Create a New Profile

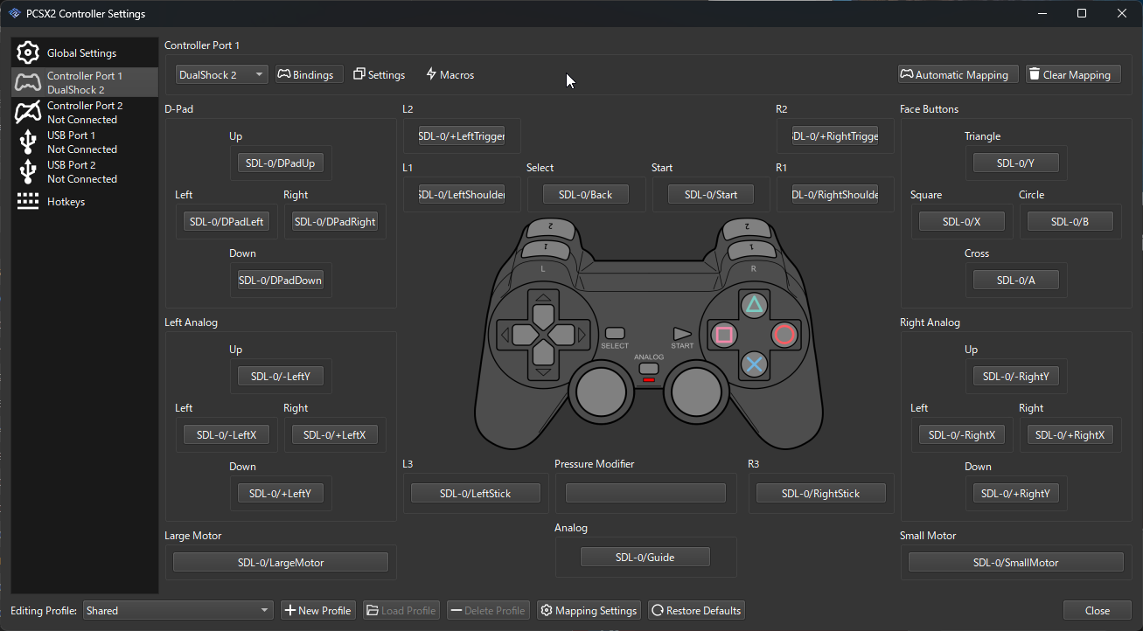317,611
